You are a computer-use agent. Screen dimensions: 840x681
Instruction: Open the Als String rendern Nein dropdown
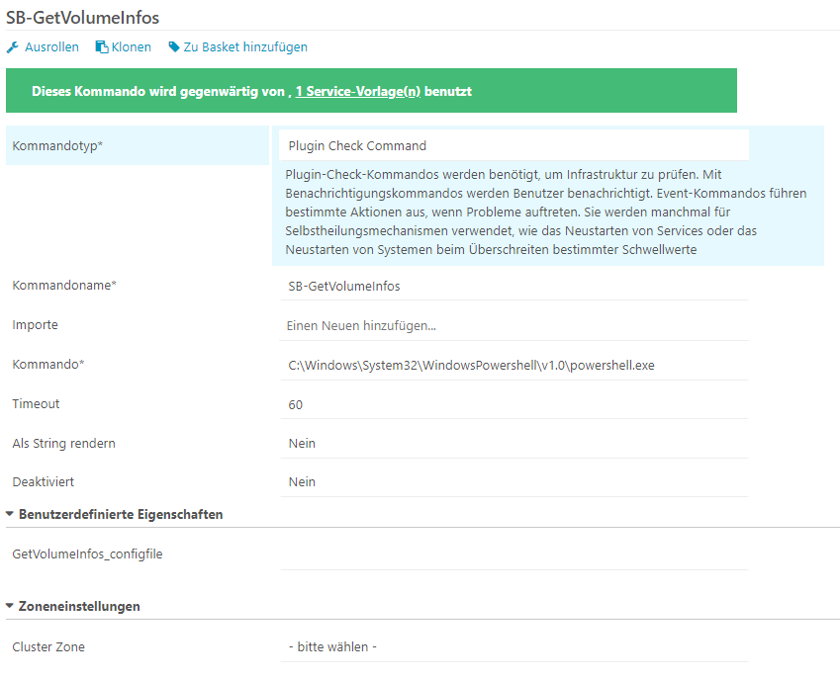(513, 443)
